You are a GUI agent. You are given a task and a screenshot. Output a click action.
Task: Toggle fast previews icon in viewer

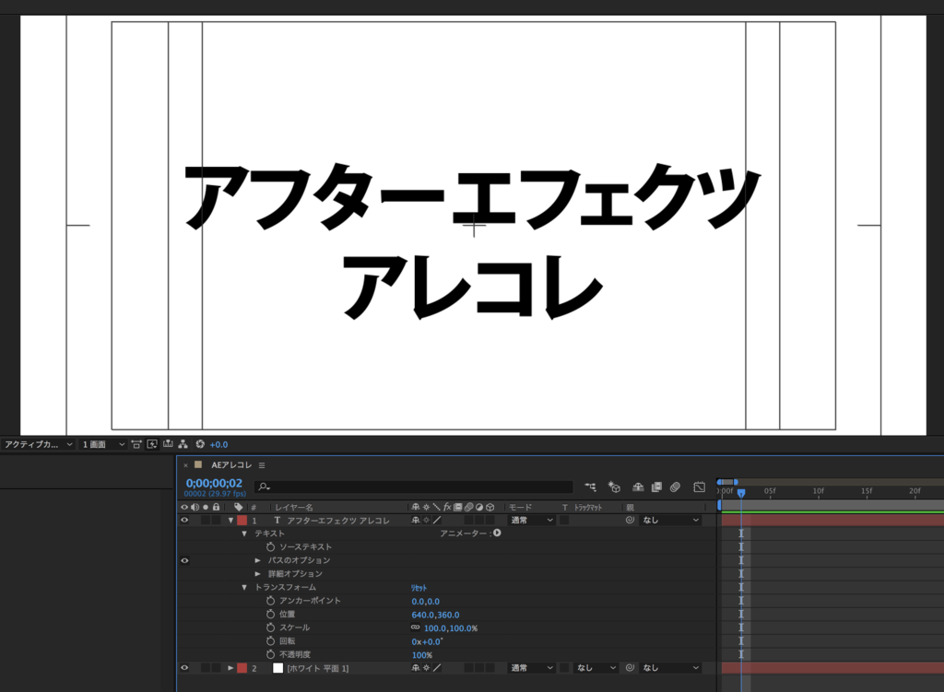152,444
